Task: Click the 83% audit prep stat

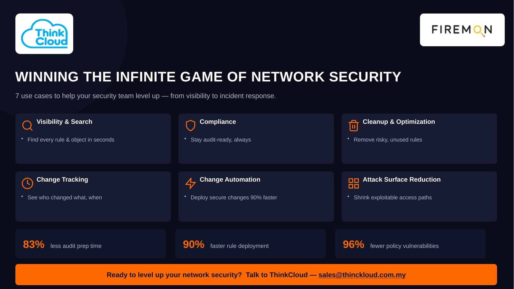Action: tap(90, 244)
